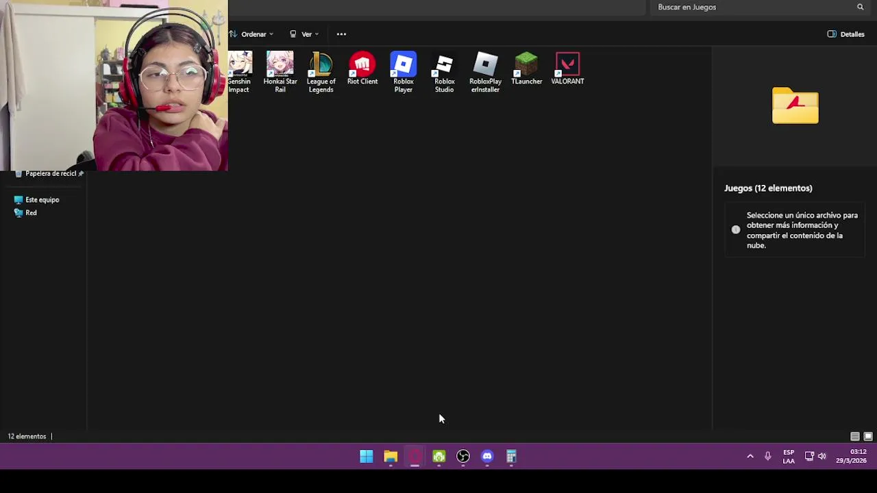Open File Explorer from the taskbar
The image size is (877, 493).
[x=391, y=457]
